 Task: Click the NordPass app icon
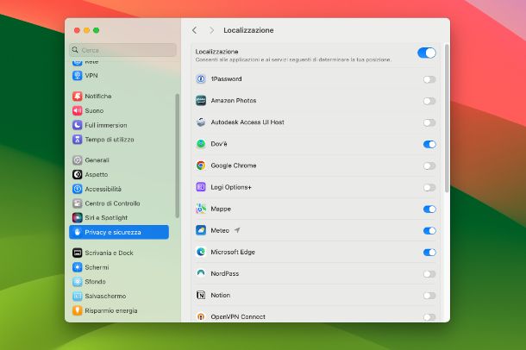coord(201,273)
